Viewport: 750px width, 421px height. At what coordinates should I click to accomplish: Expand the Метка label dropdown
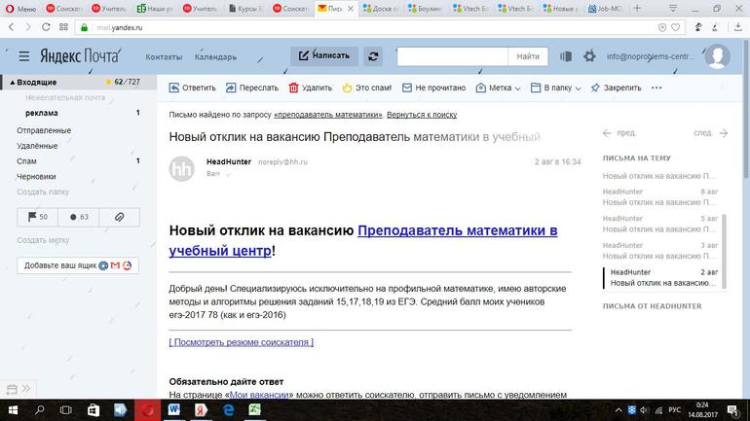498,88
